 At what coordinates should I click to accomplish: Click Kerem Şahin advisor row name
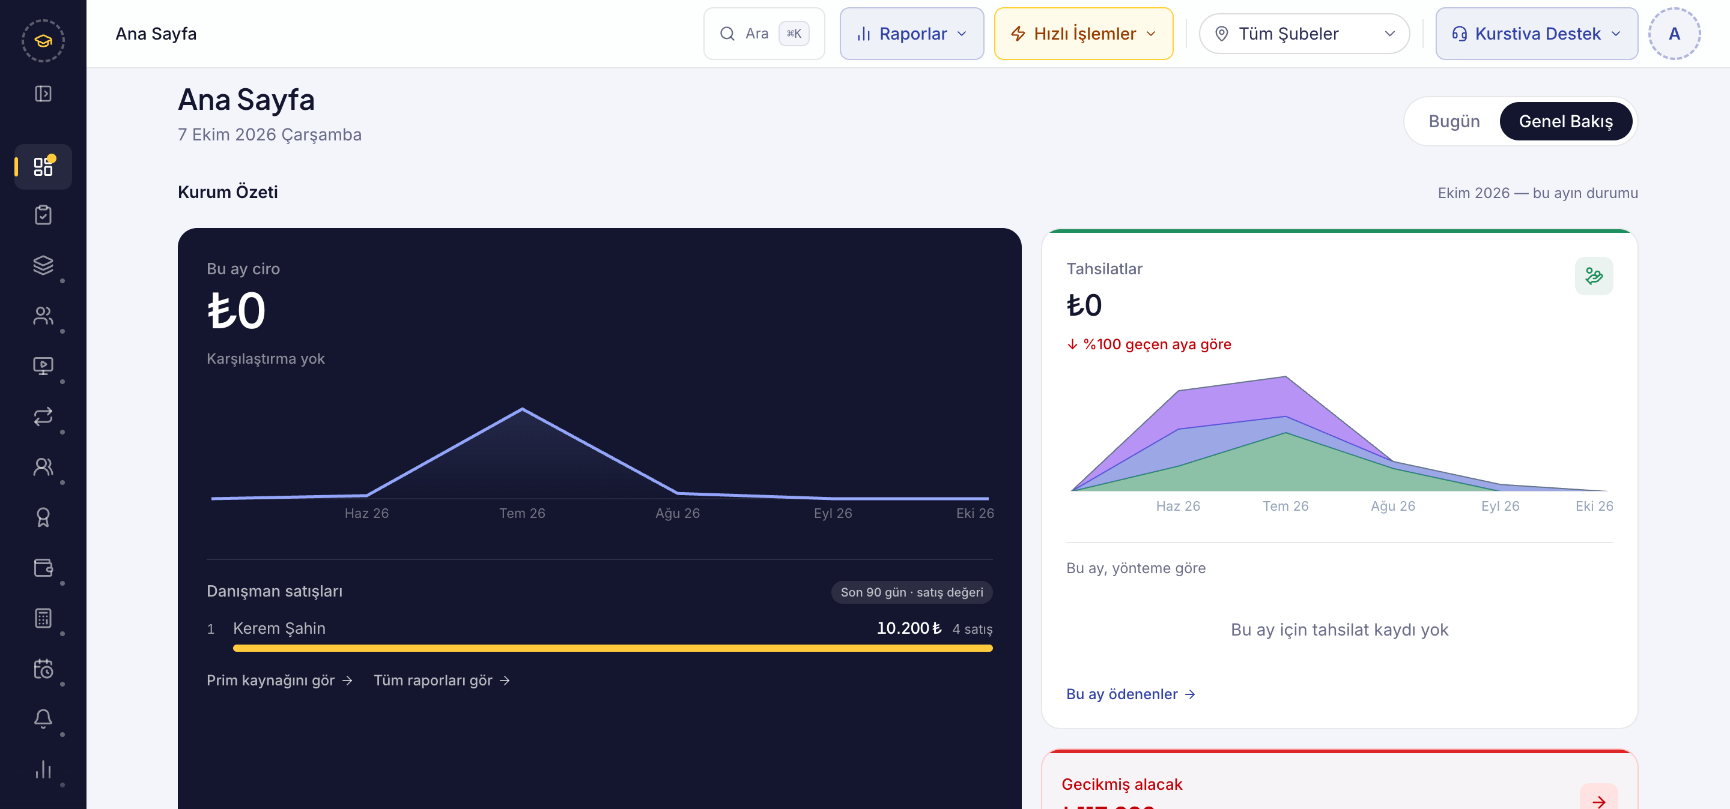(x=279, y=628)
